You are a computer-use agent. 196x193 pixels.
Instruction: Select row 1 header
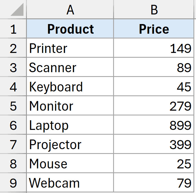pyautogui.click(x=13, y=29)
